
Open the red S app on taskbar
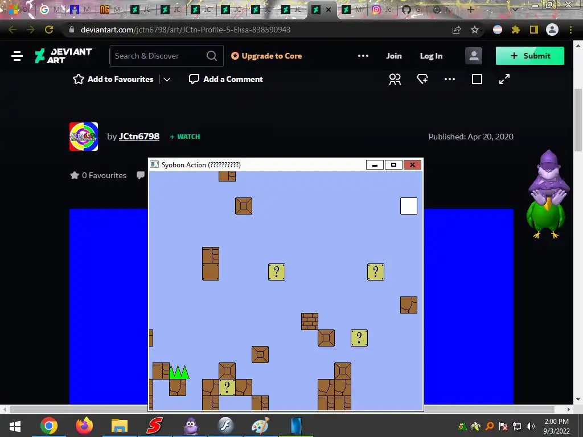[x=154, y=426]
